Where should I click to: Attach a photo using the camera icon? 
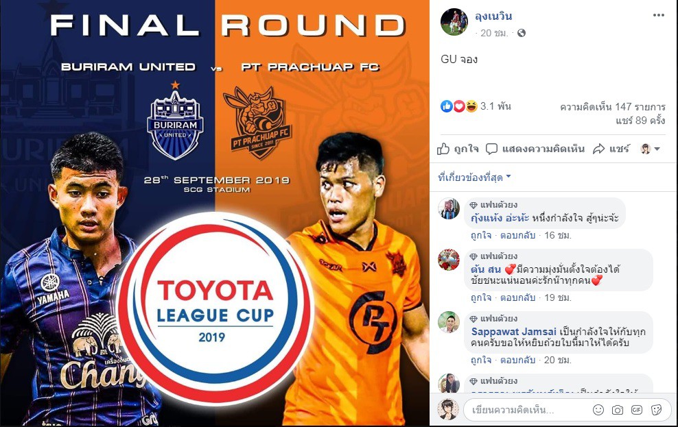click(618, 410)
